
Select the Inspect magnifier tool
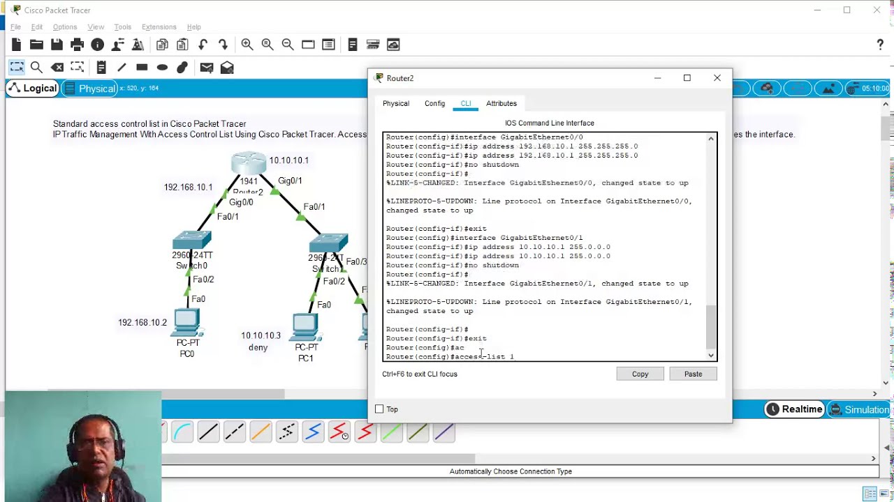(36, 68)
